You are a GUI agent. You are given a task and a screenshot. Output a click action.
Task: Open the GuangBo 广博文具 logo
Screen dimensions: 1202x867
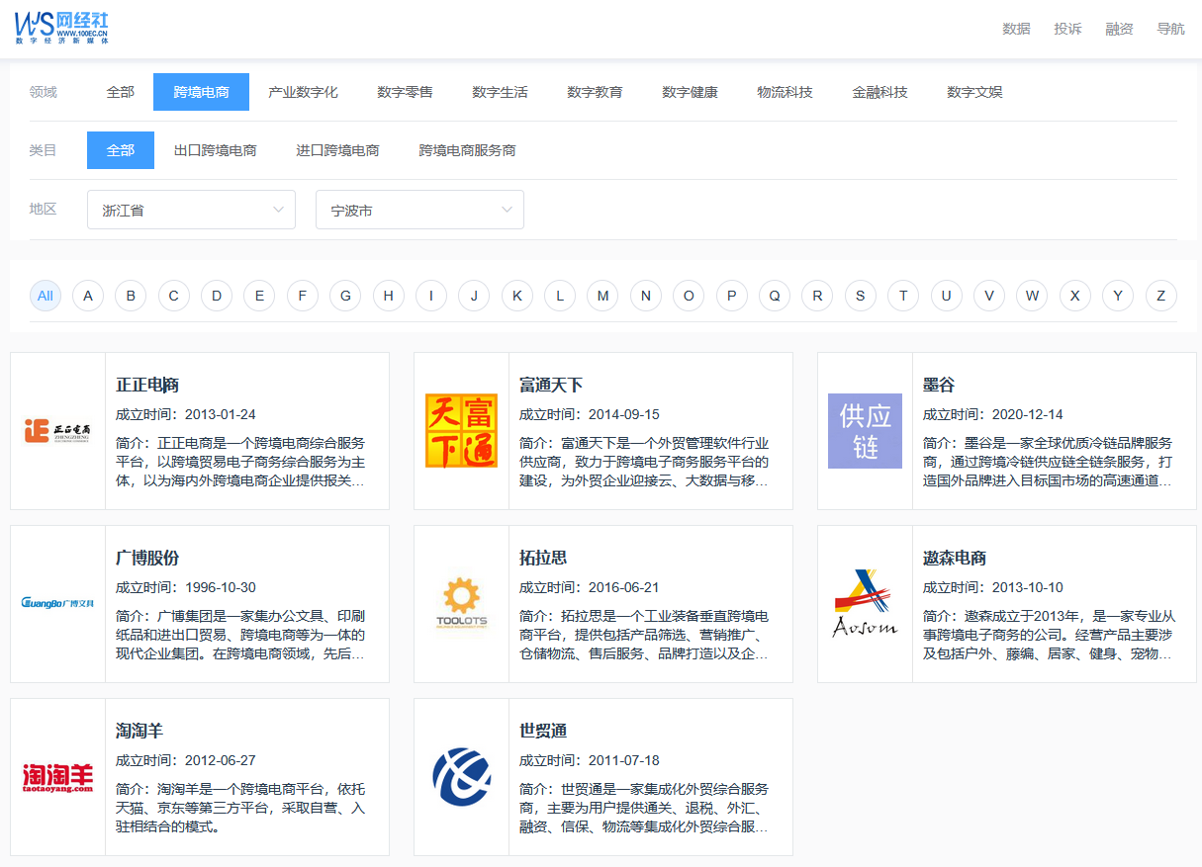pos(57,603)
